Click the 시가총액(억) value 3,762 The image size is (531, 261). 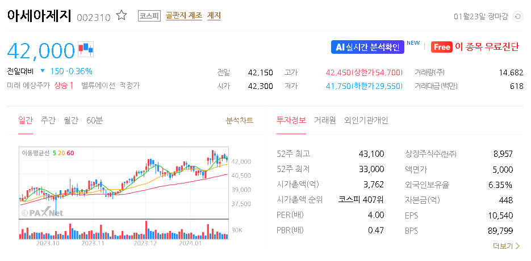(x=373, y=185)
